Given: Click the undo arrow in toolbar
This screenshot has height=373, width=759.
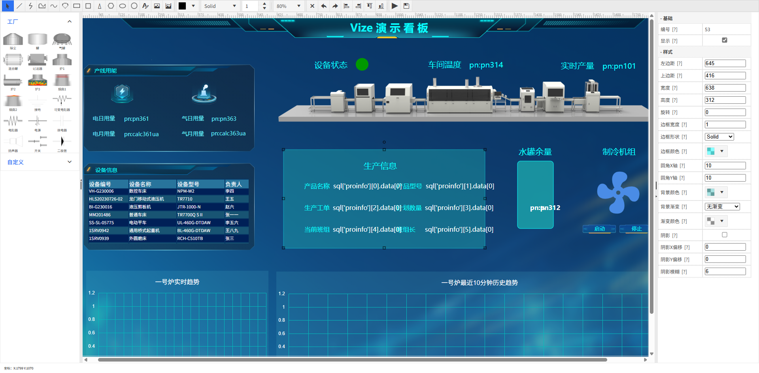Looking at the screenshot, I should click(324, 6).
